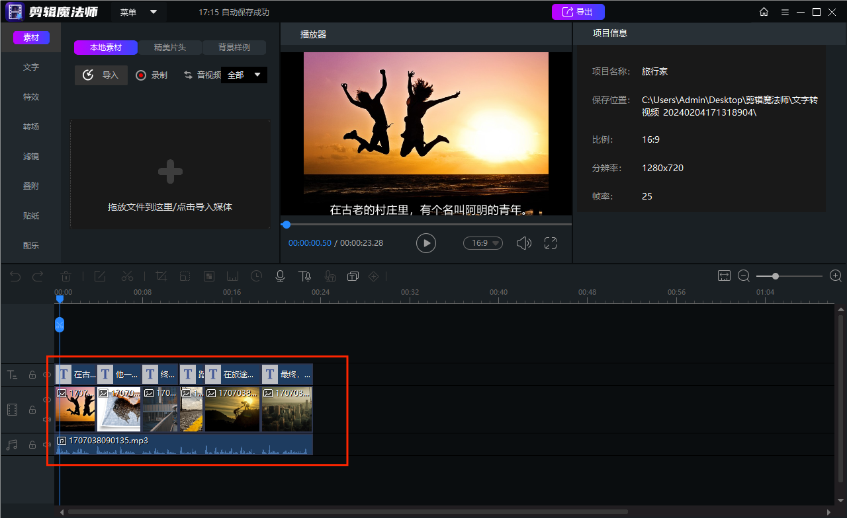
Task: Play the video preview
Action: [x=426, y=243]
